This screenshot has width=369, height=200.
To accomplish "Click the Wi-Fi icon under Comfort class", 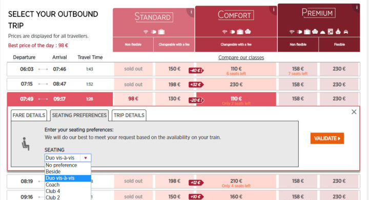I will [224, 32].
